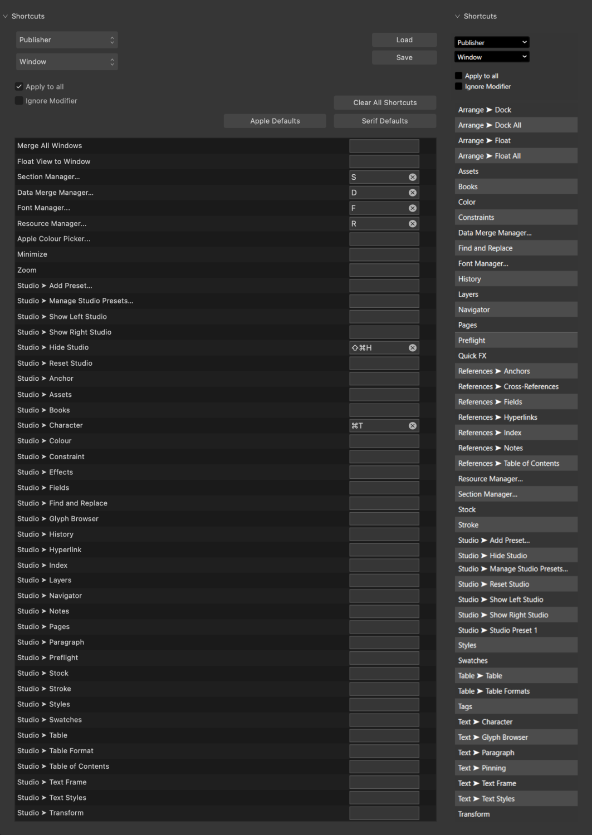Clear the Section Manager shortcut key
592x835 pixels.
pyautogui.click(x=412, y=176)
